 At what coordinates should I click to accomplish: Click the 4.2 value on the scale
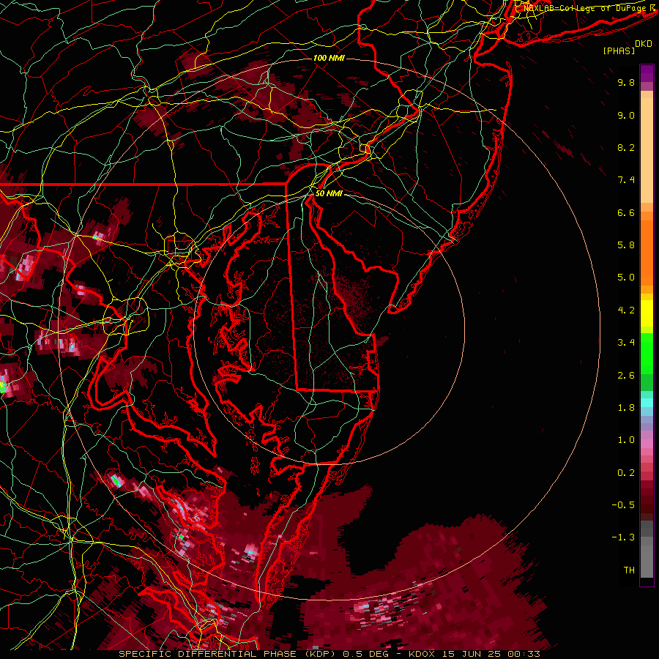626,310
